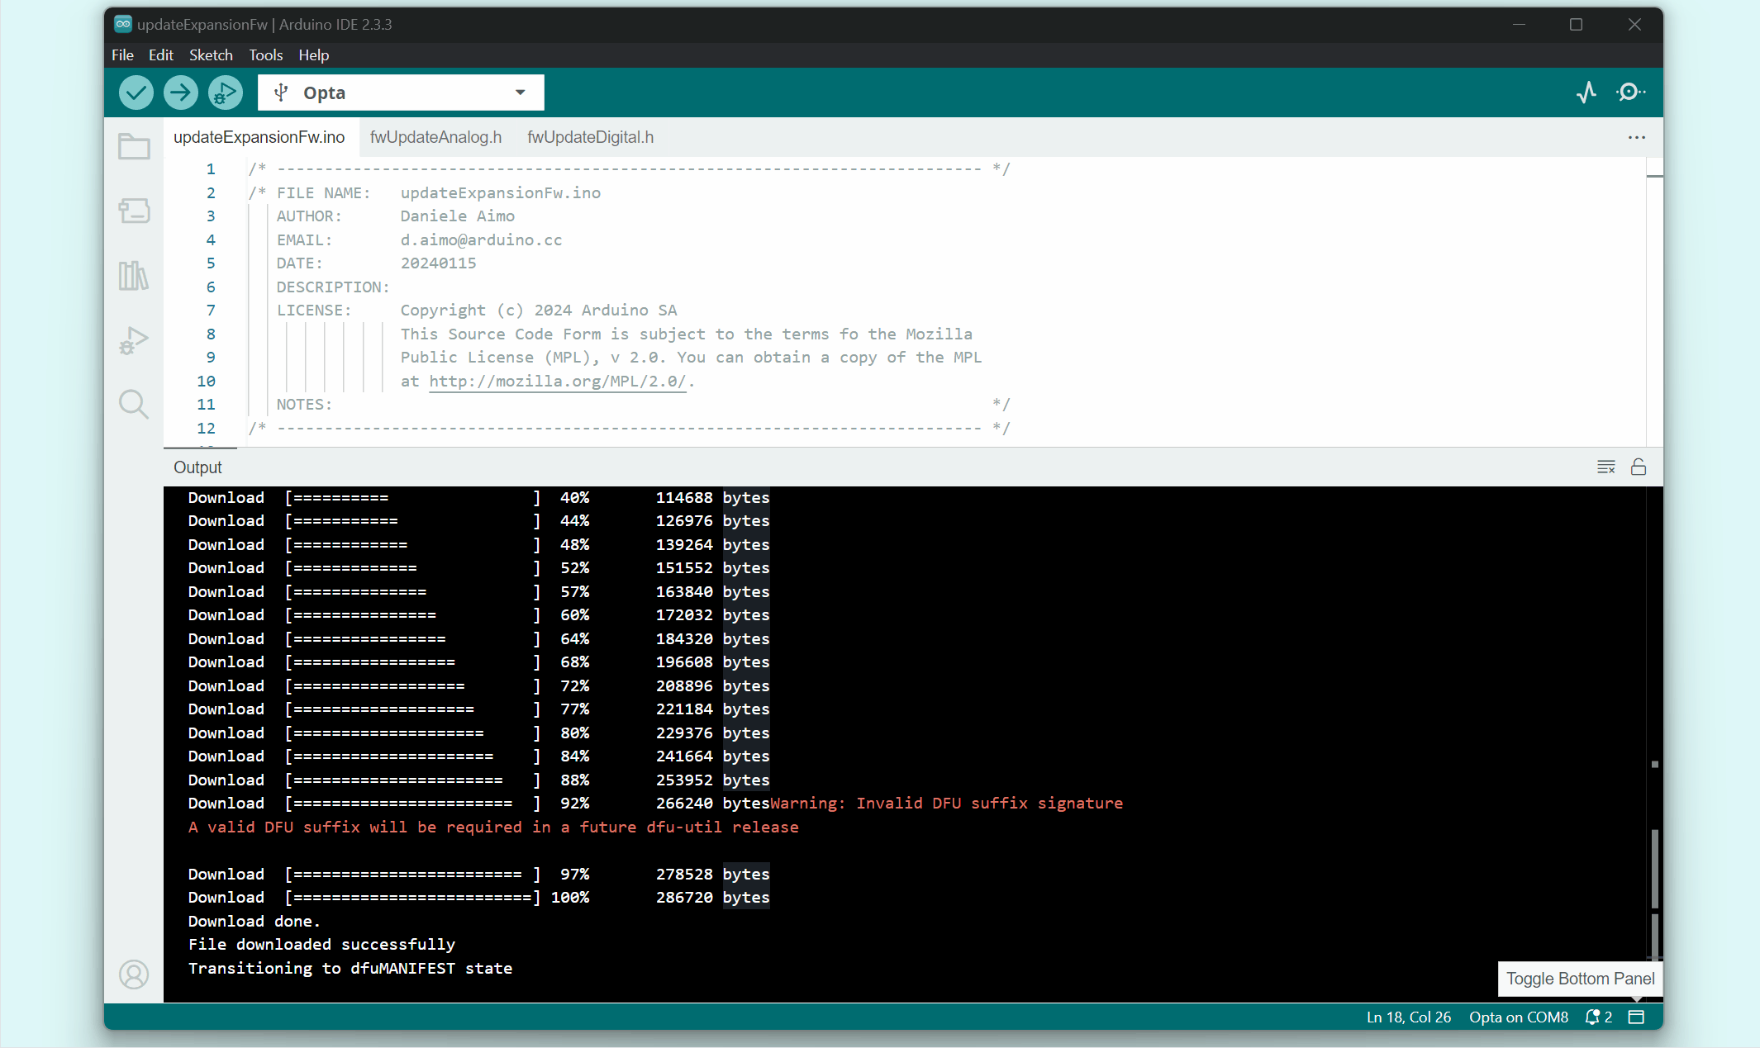Click the Verify sketch checkmark button
1760x1048 pixels.
coord(136,92)
